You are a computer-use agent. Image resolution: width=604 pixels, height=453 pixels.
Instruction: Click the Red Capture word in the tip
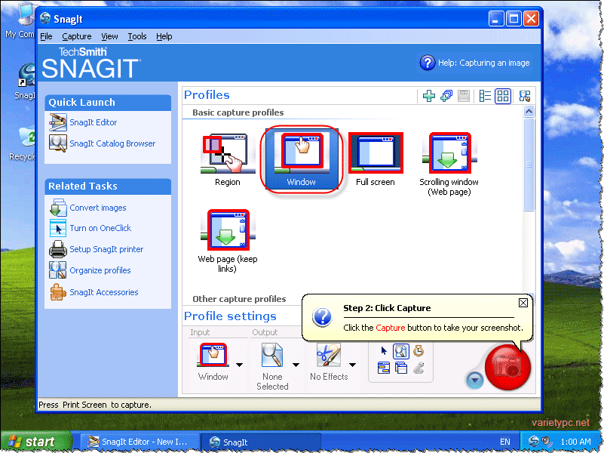[390, 328]
